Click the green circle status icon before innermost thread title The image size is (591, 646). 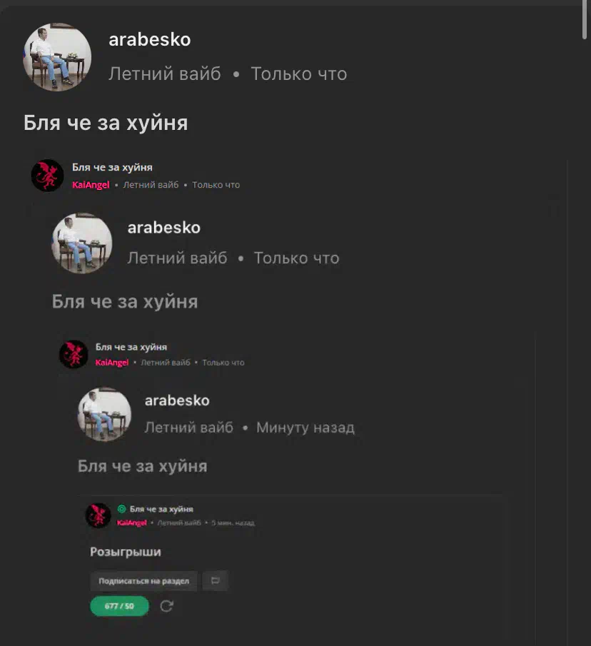coord(121,509)
